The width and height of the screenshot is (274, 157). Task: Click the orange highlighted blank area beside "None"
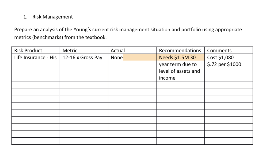tap(139, 58)
